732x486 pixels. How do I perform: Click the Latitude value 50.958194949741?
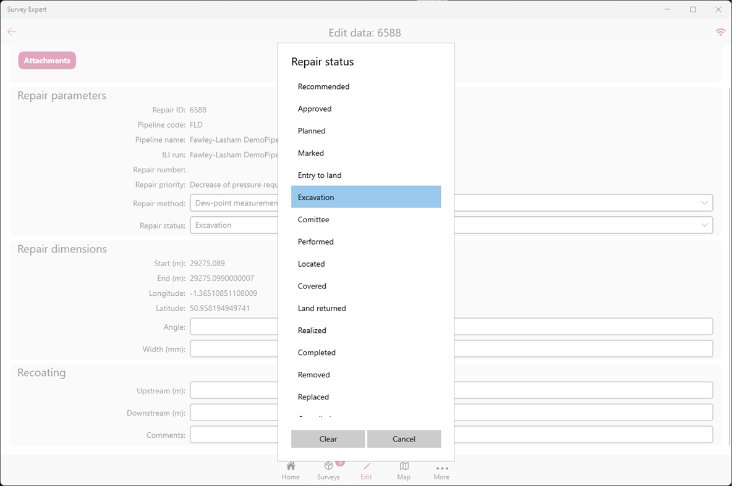click(x=219, y=308)
